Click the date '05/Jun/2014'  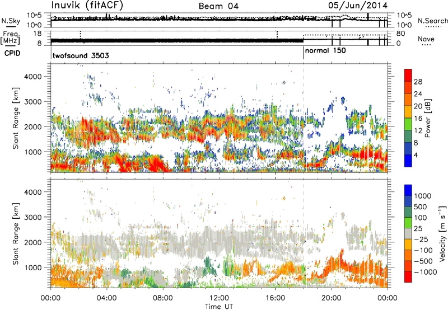tap(358, 6)
